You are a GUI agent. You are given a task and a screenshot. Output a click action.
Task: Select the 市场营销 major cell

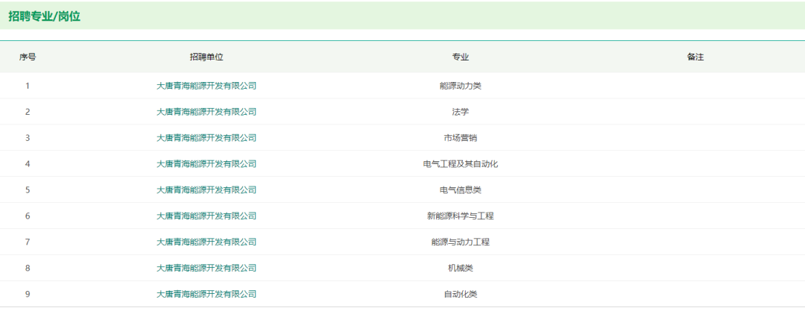point(460,138)
